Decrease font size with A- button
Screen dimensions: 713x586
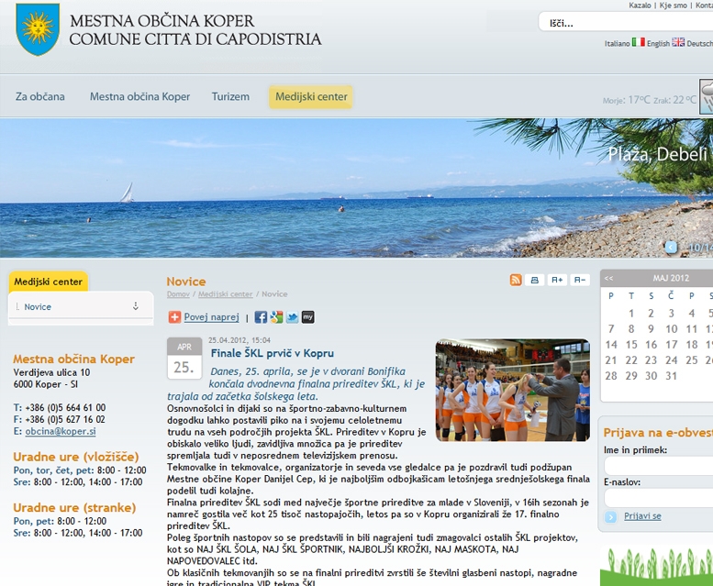pos(580,280)
